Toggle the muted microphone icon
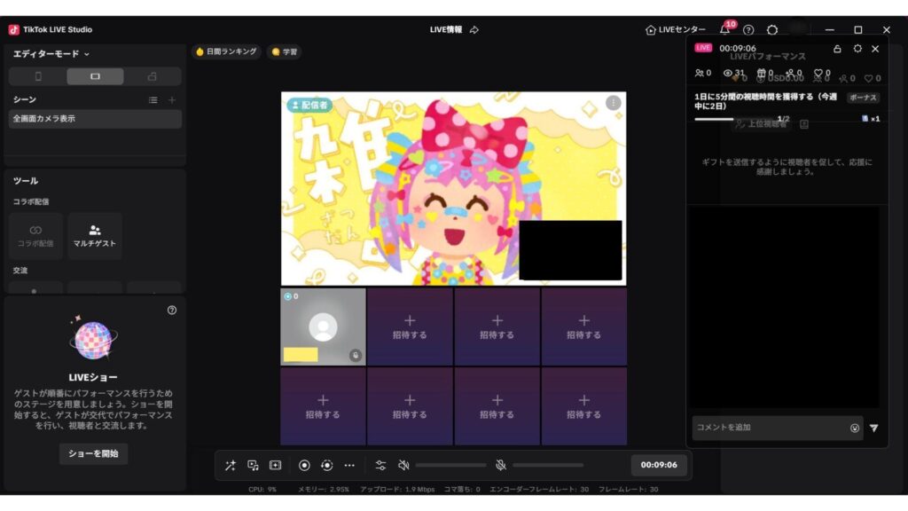This screenshot has height=511, width=908. tap(500, 465)
